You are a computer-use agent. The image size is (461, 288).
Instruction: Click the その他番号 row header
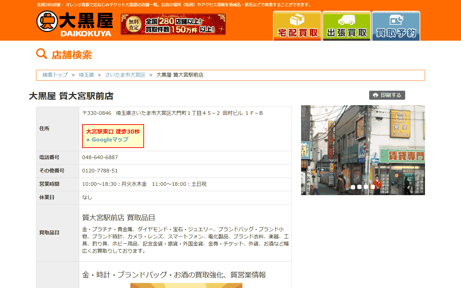58,171
